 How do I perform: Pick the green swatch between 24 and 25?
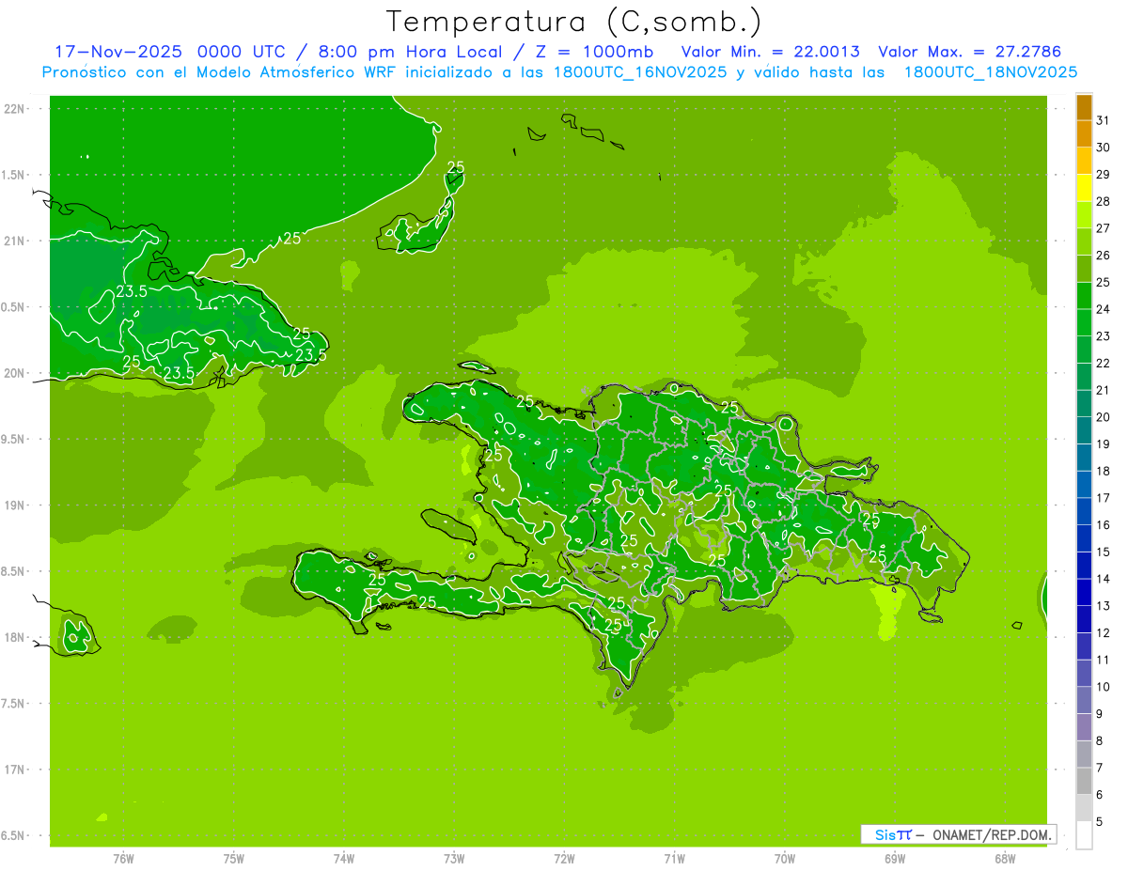tap(1084, 296)
